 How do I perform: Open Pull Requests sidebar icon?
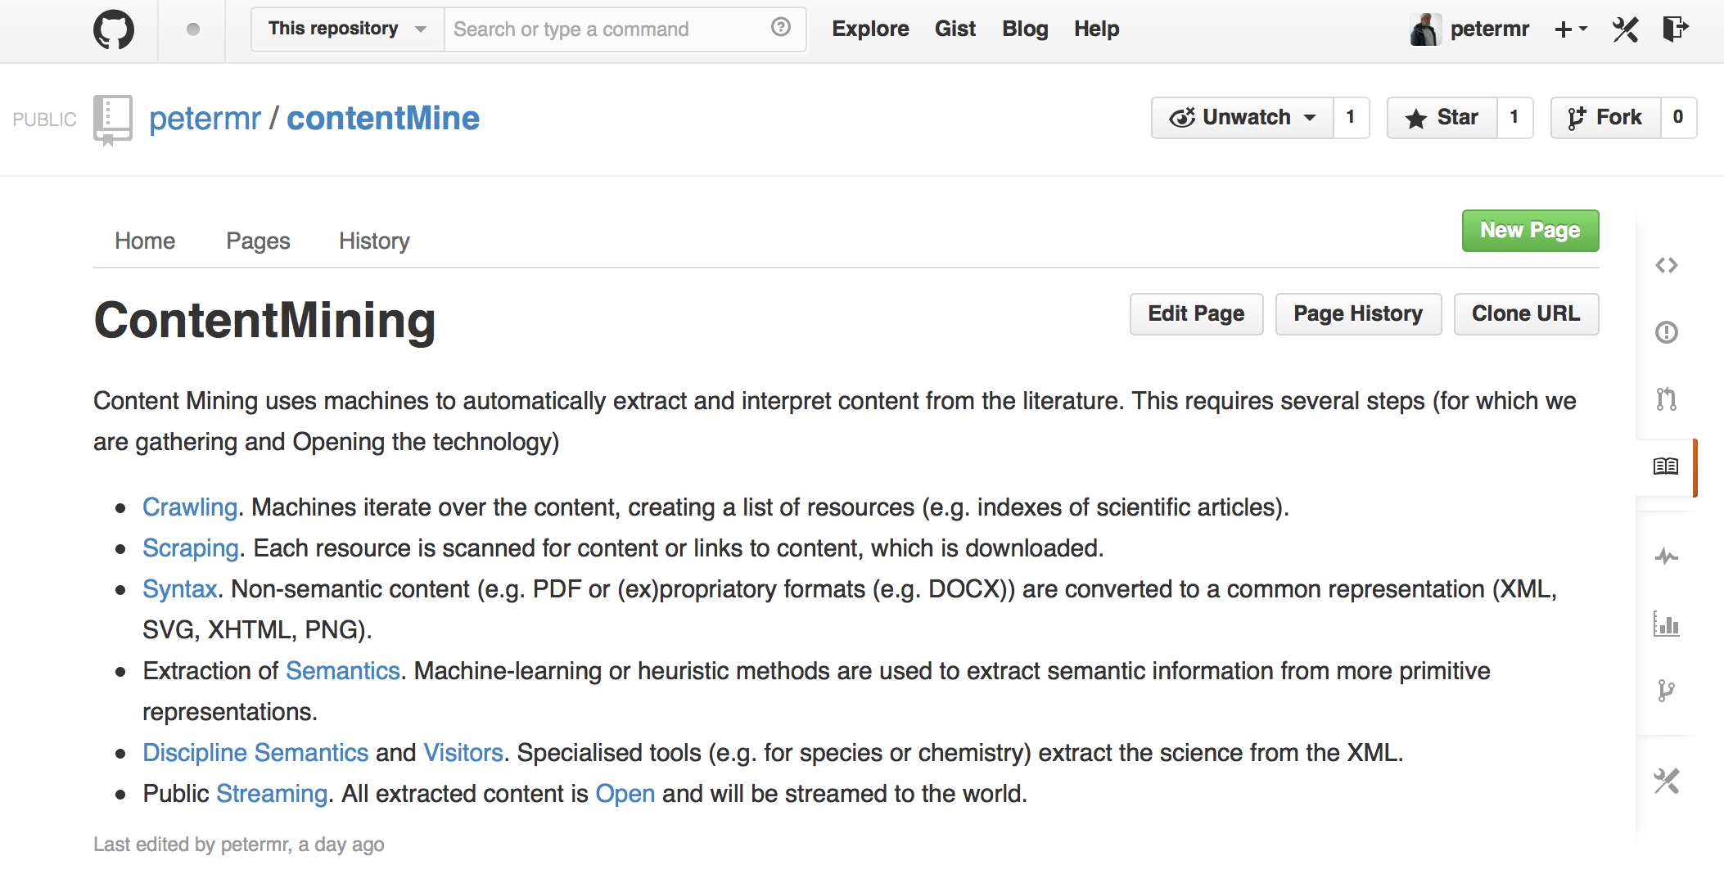tap(1666, 399)
